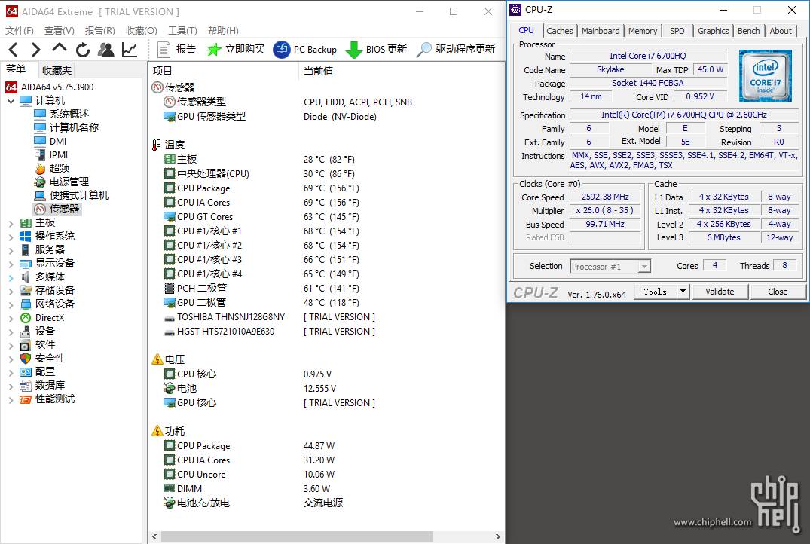Switch to the 收藏夹 favorites tab
This screenshot has width=810, height=544.
[x=57, y=70]
